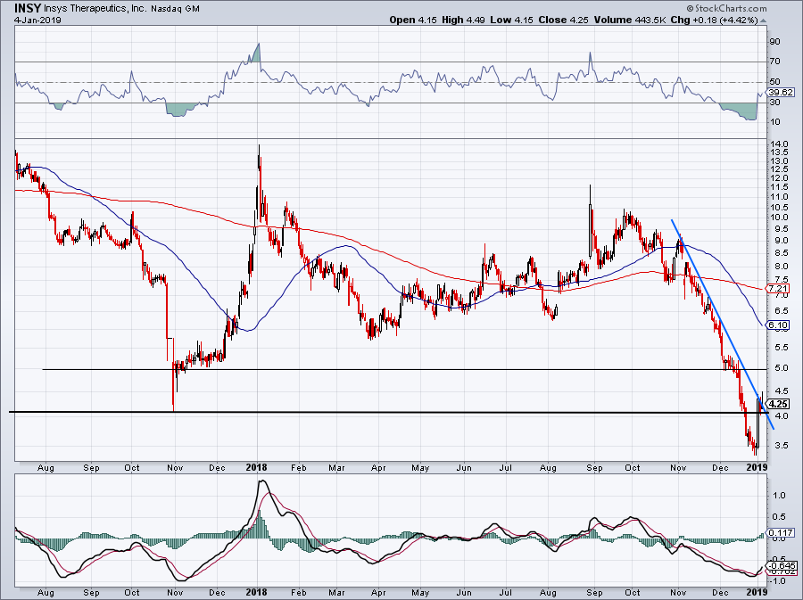
Task: Click the diagonal blue downtrend line
Action: 723,325
